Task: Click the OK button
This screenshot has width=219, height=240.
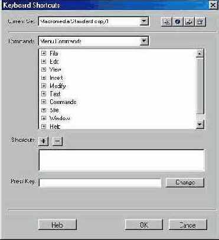Action: click(144, 225)
